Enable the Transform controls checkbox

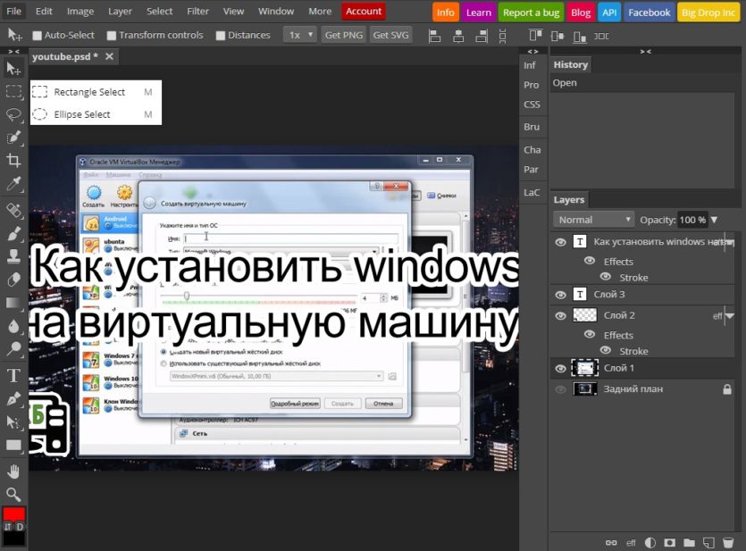[112, 35]
